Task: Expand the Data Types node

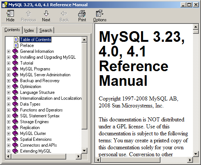Action: 8,104
